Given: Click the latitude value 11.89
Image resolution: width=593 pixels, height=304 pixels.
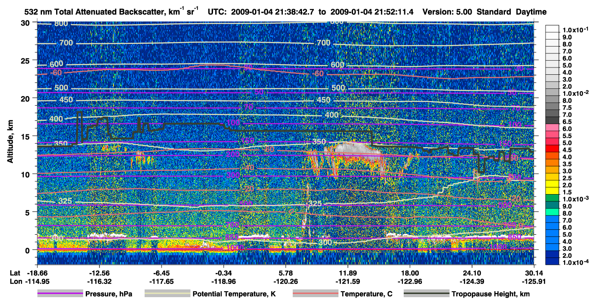Looking at the screenshot, I should coord(348,273).
